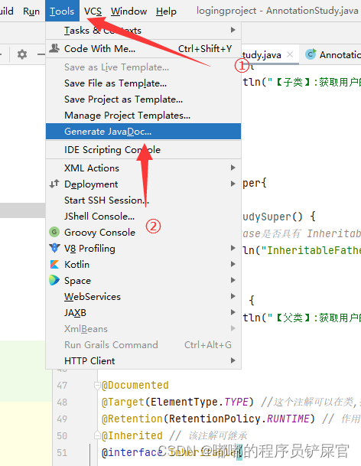Open Groovy Console entry
This screenshot has width=361, height=466.
click(143, 232)
